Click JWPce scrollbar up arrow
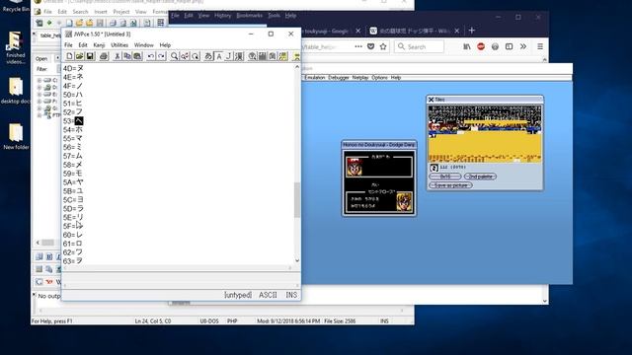This screenshot has height=355, width=632. point(297,67)
